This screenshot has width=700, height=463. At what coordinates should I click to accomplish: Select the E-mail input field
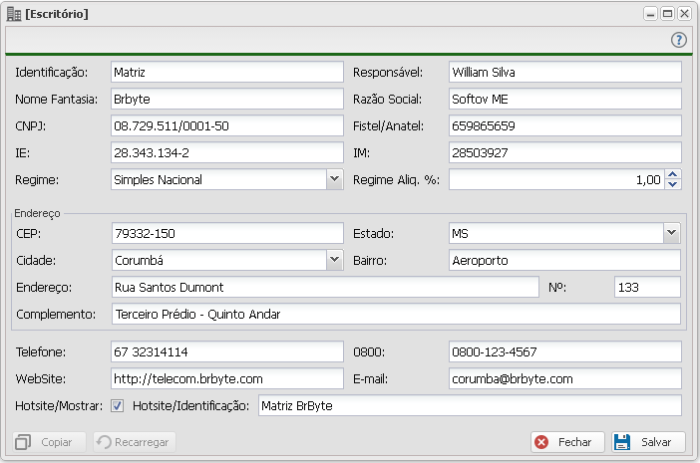(563, 379)
